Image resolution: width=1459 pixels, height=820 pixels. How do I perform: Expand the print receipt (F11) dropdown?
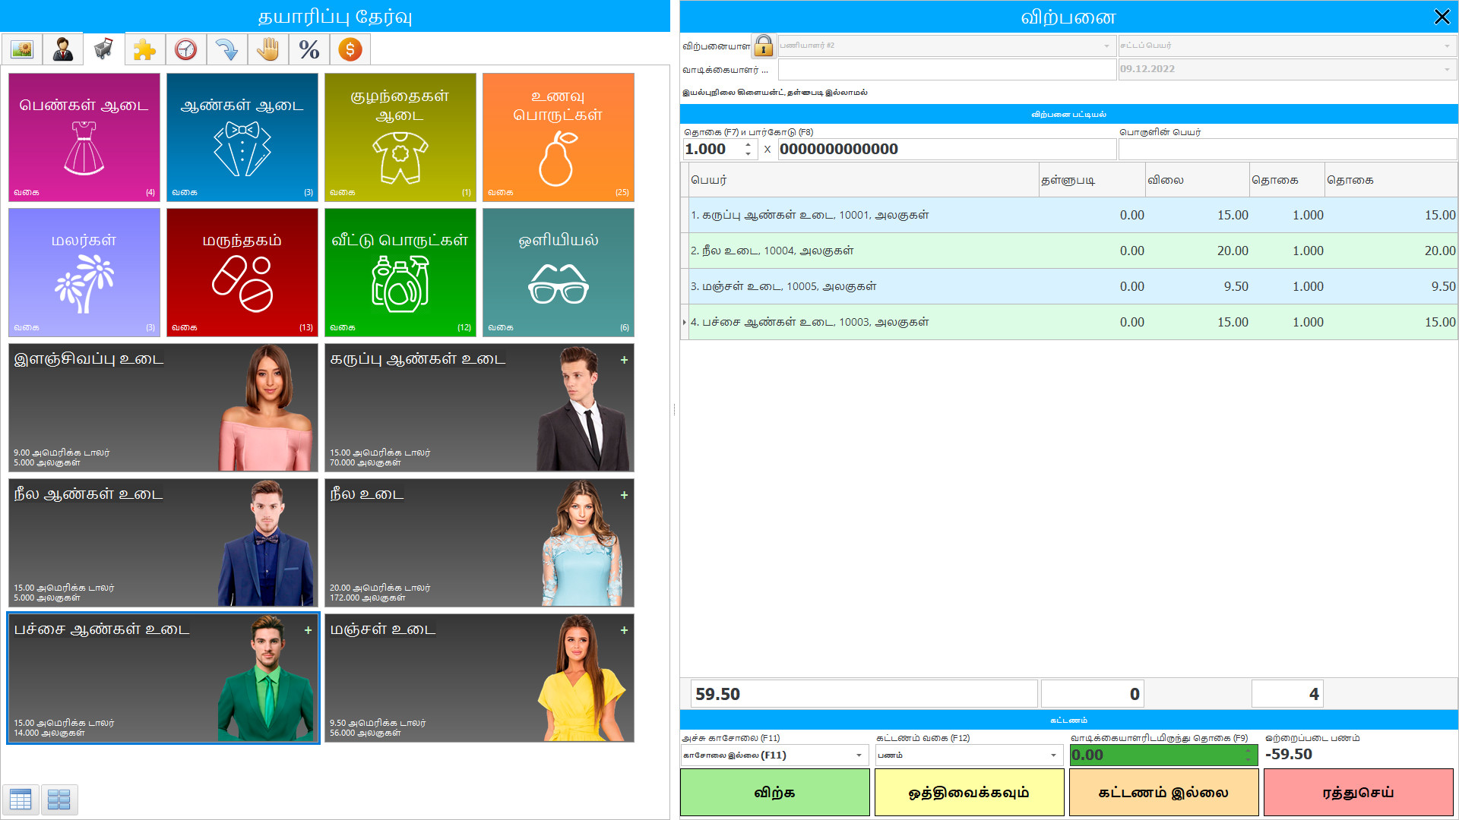(x=859, y=755)
